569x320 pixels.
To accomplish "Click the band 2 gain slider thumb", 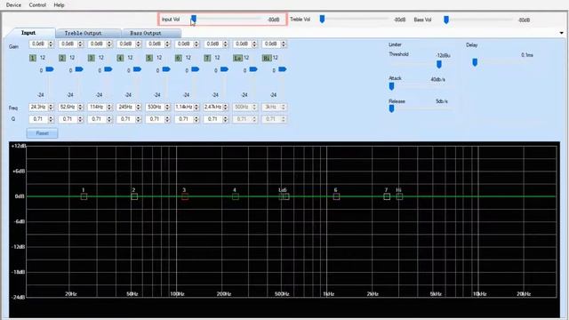I will [x=79, y=69].
